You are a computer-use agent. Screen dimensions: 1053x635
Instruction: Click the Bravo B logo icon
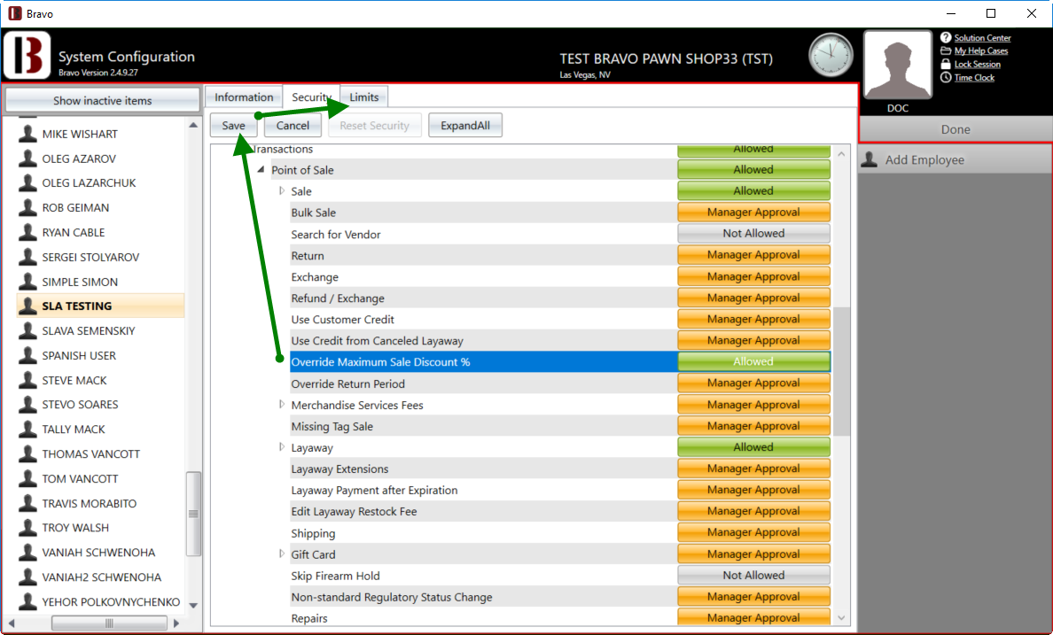(x=27, y=55)
